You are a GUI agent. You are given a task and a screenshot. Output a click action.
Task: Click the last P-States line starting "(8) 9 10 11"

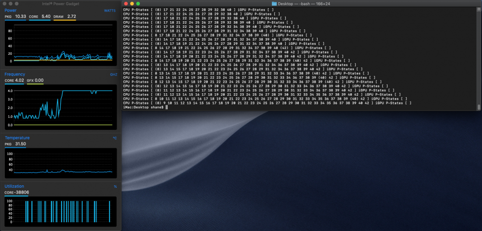point(267,103)
